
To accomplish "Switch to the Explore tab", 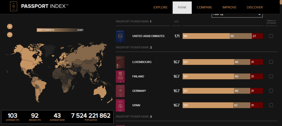I will pyautogui.click(x=160, y=7).
